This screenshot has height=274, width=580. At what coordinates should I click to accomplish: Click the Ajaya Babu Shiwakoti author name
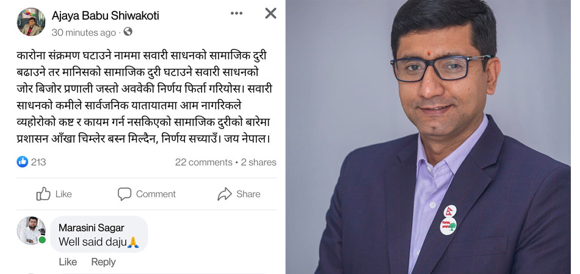[106, 15]
